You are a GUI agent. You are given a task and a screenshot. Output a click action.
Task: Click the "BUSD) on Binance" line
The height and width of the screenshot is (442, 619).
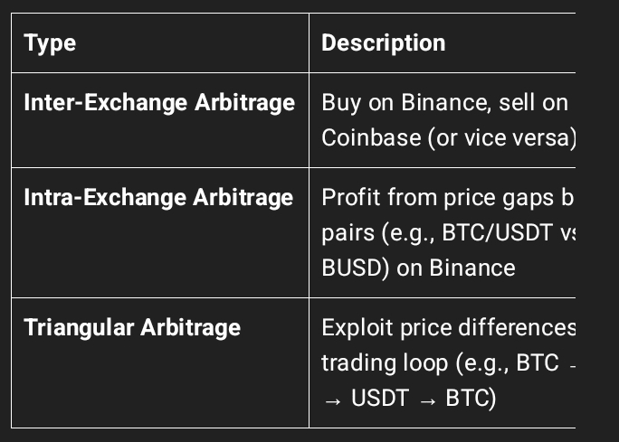[x=418, y=268]
